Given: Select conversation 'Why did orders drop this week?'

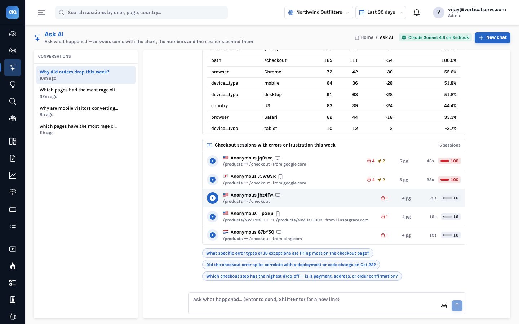Looking at the screenshot, I should pyautogui.click(x=86, y=75).
